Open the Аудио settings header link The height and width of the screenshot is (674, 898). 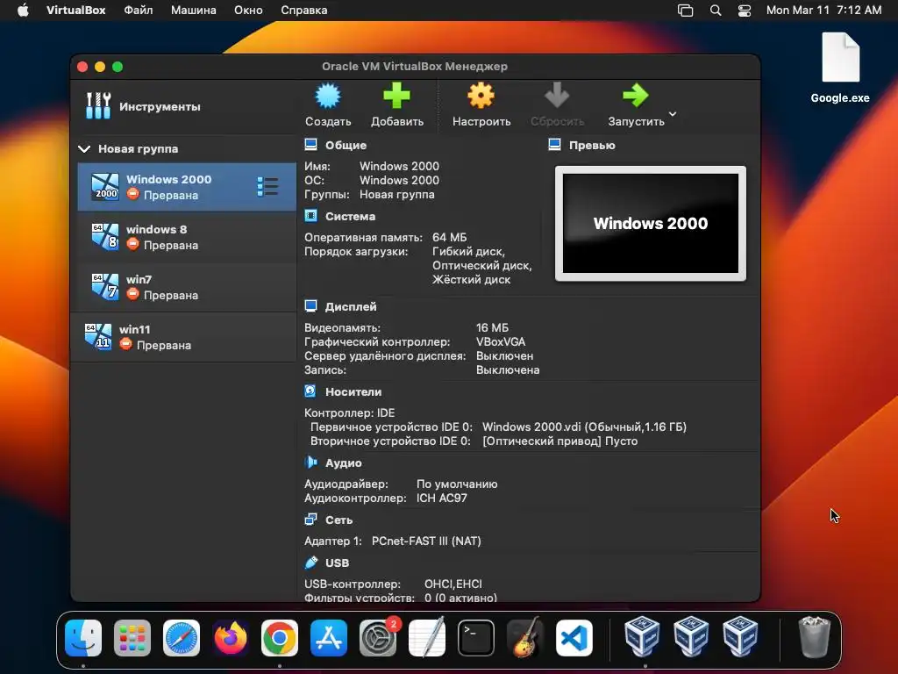point(344,463)
